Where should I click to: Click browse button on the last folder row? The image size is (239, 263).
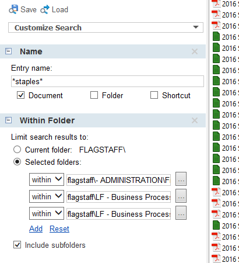pos(181,213)
